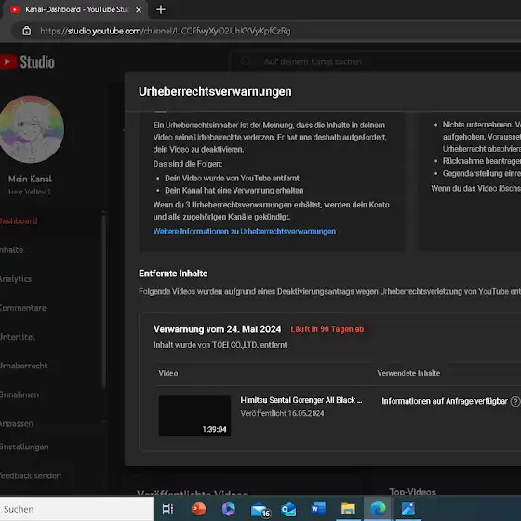Click the YouTube Studio logo
Viewport: 521px width, 521px height.
point(27,62)
